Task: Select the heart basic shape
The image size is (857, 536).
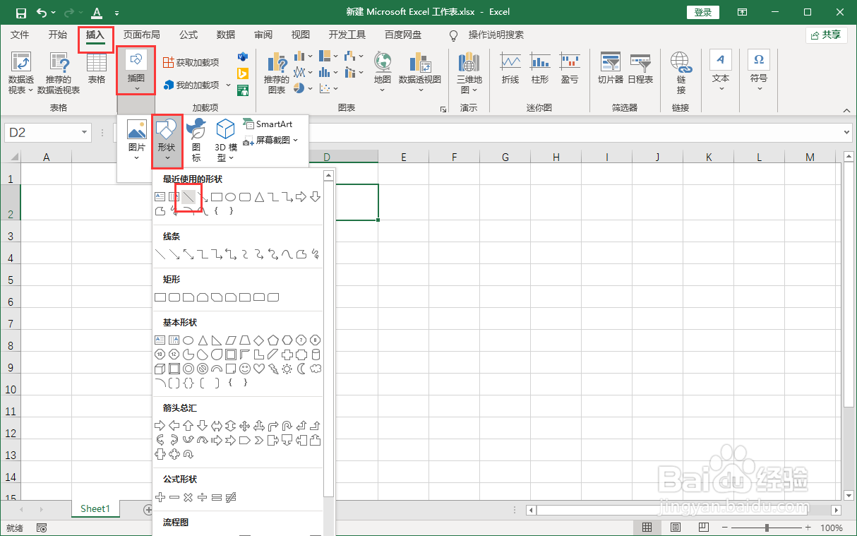Action: coord(259,369)
